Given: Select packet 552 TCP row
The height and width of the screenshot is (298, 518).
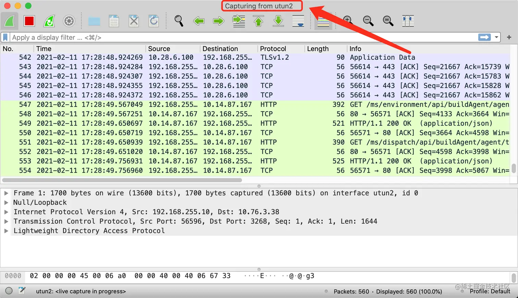Looking at the screenshot, I should click(255, 152).
